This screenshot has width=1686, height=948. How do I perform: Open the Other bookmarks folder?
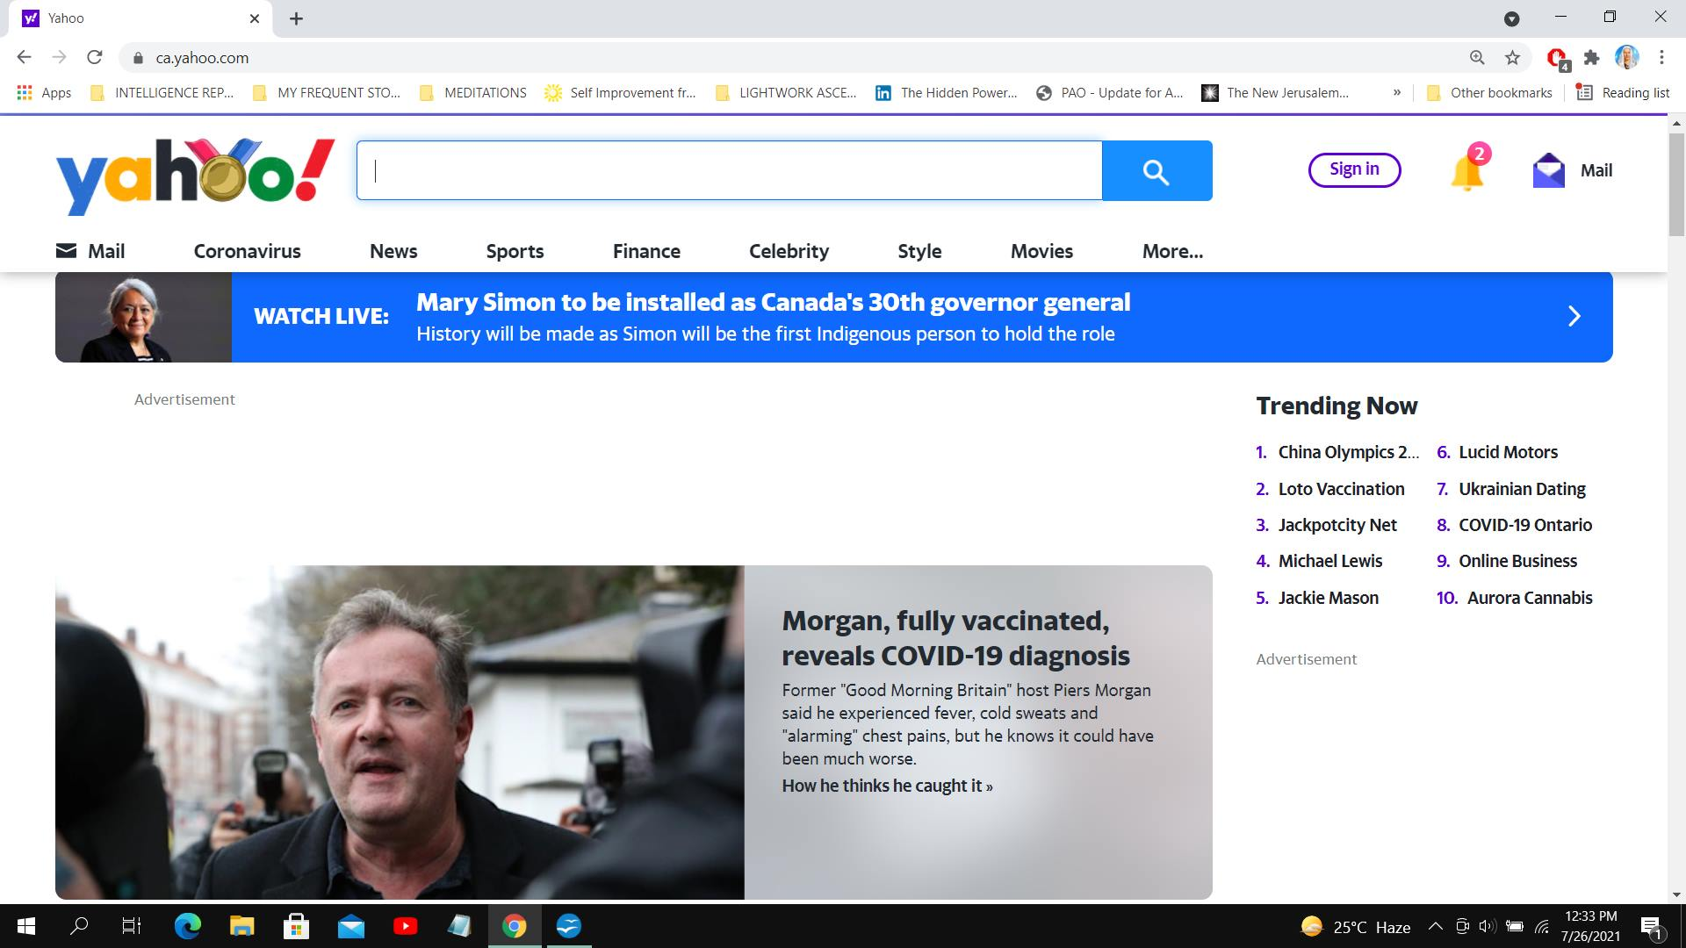coord(1489,92)
